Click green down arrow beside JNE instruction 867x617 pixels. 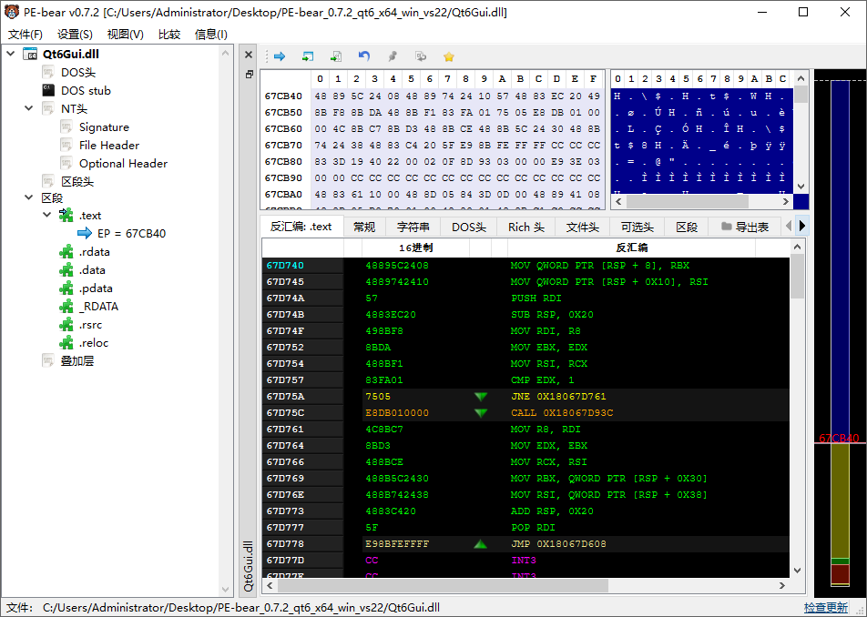click(x=481, y=397)
